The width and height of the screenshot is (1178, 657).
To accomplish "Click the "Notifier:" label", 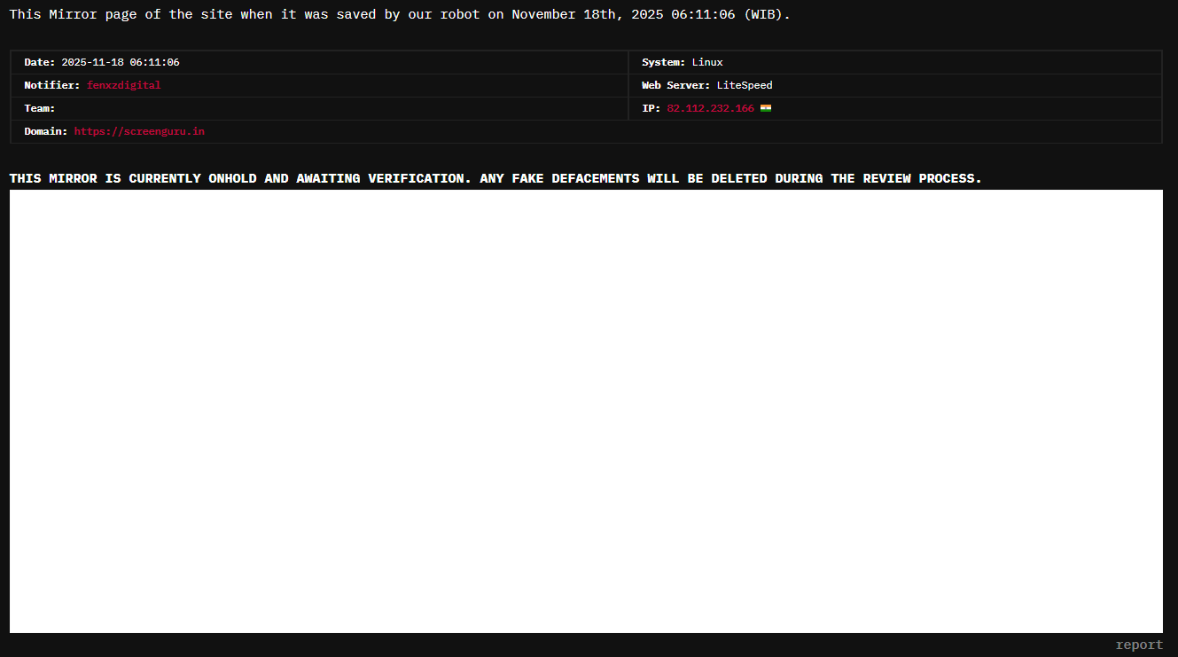I will [x=51, y=85].
